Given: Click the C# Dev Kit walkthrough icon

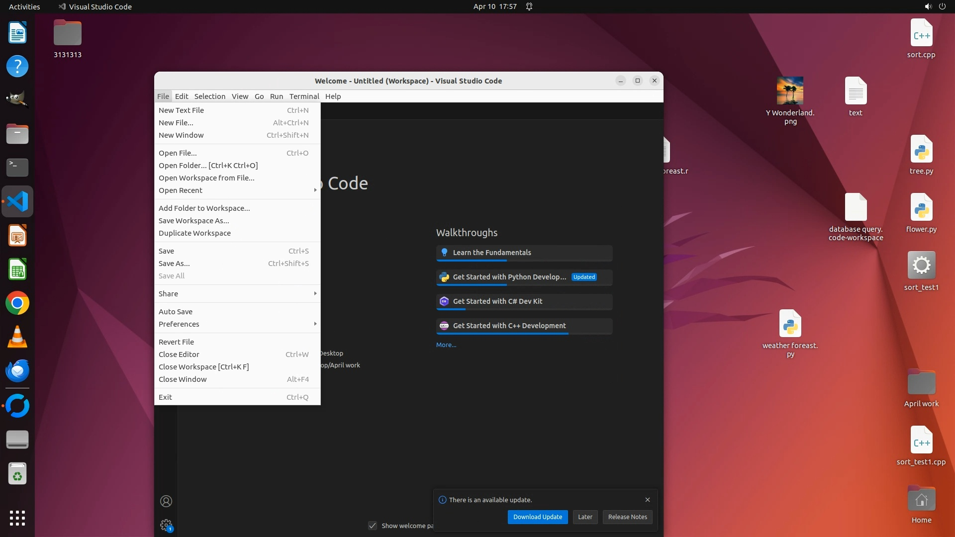Looking at the screenshot, I should (x=444, y=301).
